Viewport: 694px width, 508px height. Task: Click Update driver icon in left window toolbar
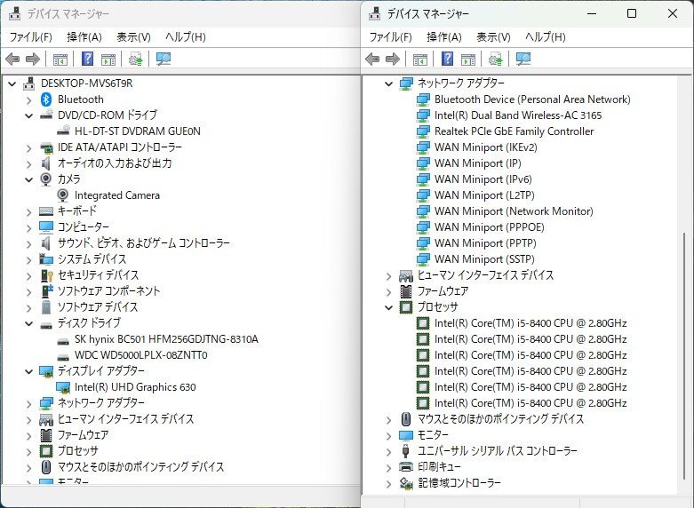tap(135, 59)
